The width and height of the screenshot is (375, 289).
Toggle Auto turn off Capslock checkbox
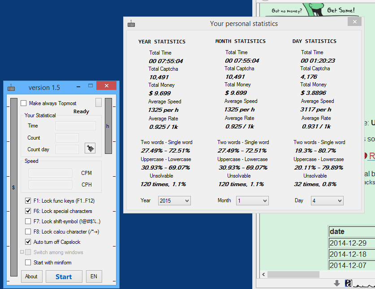coord(28,242)
